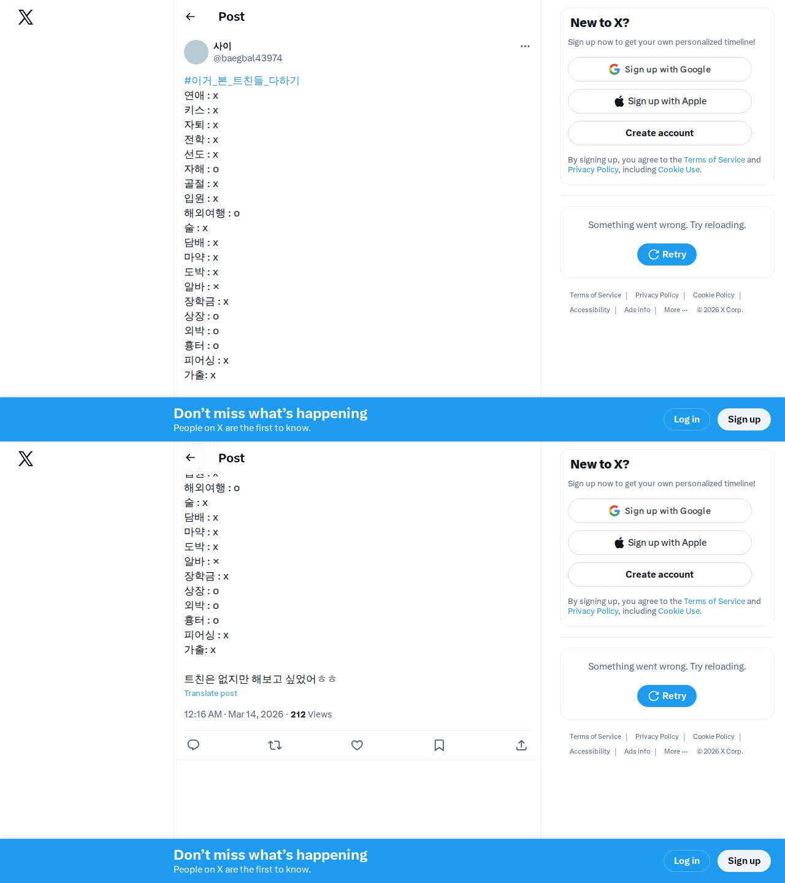The height and width of the screenshot is (883, 785).
Task: Go back with the arrow beside the avatar header
Action: tap(190, 17)
